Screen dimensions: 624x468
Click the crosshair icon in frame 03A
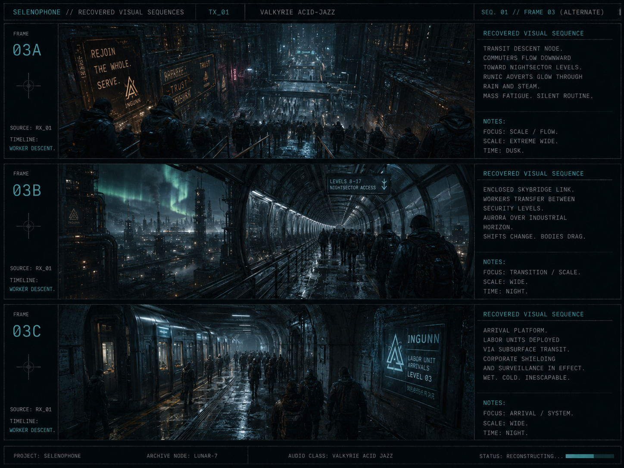coord(28,85)
